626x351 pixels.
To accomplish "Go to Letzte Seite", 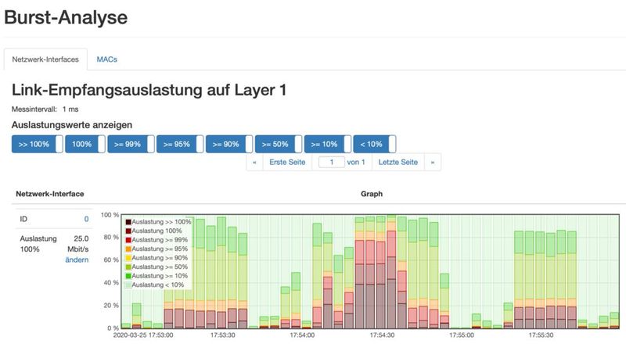I will pos(398,163).
